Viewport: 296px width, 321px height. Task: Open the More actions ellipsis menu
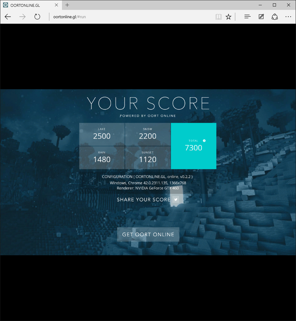[x=288, y=17]
